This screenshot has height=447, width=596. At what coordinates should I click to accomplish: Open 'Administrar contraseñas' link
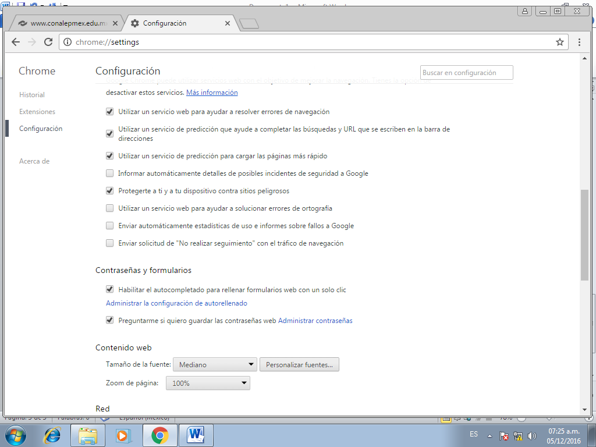[x=315, y=320]
